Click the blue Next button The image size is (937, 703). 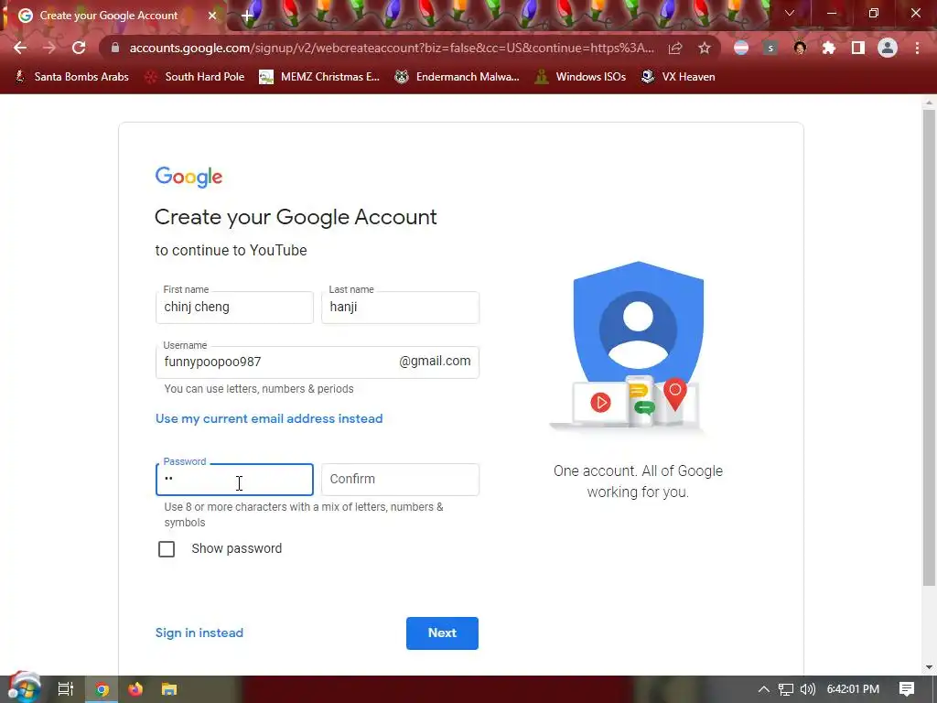[442, 633]
